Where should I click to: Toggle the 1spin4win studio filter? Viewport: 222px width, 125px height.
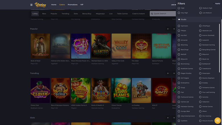(x=179, y=26)
